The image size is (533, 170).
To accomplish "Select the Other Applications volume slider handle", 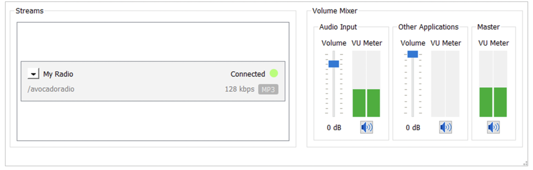I will tap(413, 54).
